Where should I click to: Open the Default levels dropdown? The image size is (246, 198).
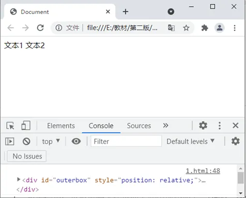(x=190, y=141)
